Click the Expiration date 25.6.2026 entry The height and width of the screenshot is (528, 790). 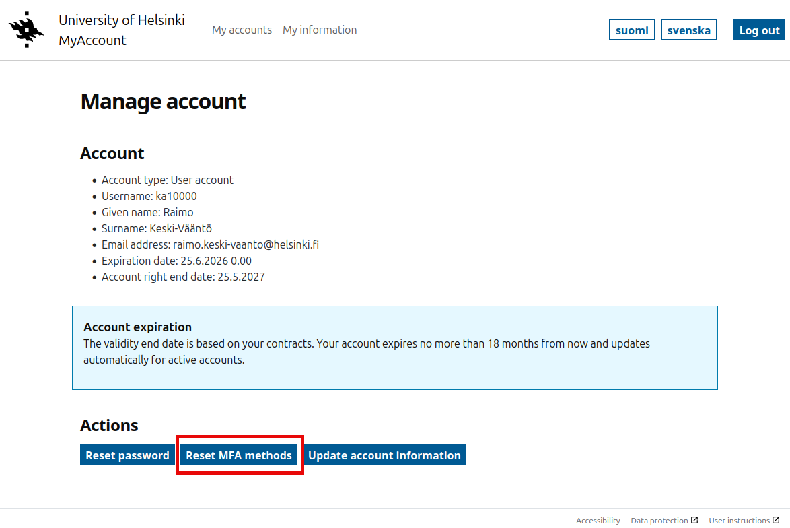coord(176,261)
